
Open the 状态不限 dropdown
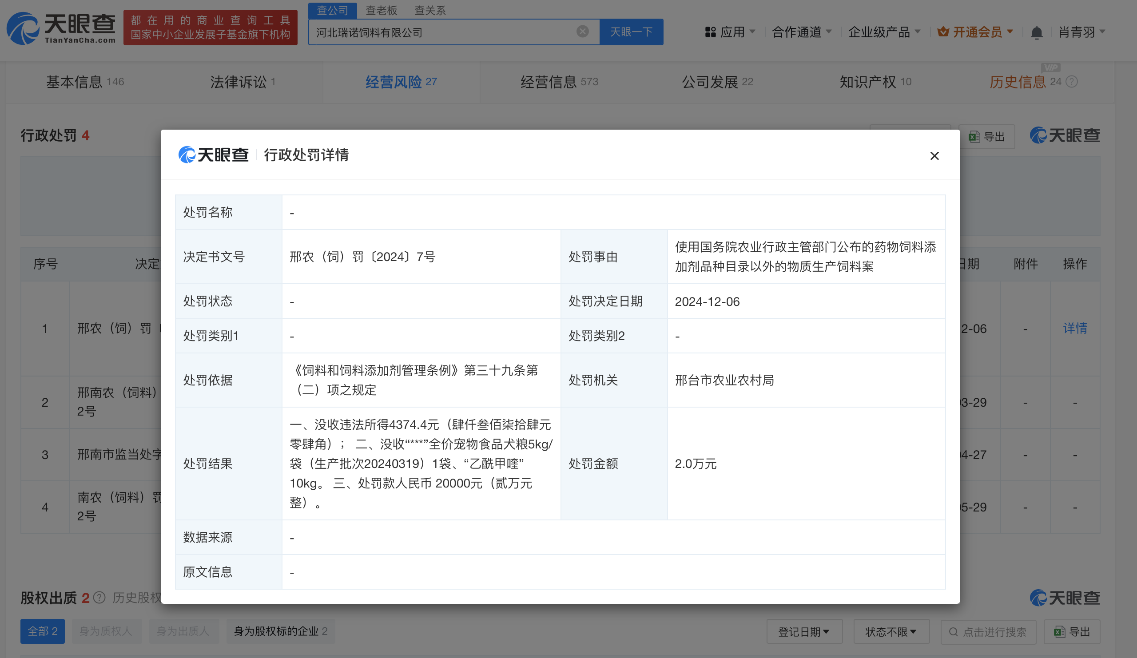coord(891,631)
